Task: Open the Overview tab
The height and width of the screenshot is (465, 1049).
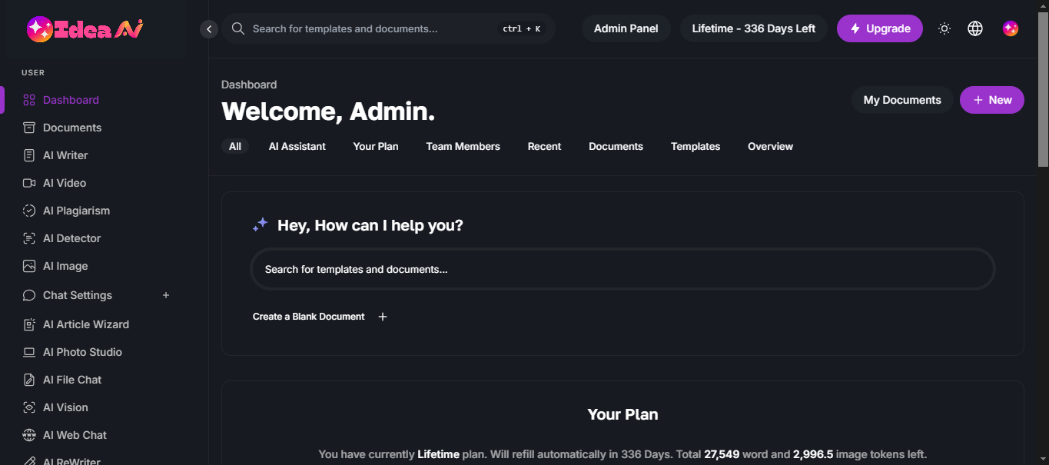Action: 771,146
